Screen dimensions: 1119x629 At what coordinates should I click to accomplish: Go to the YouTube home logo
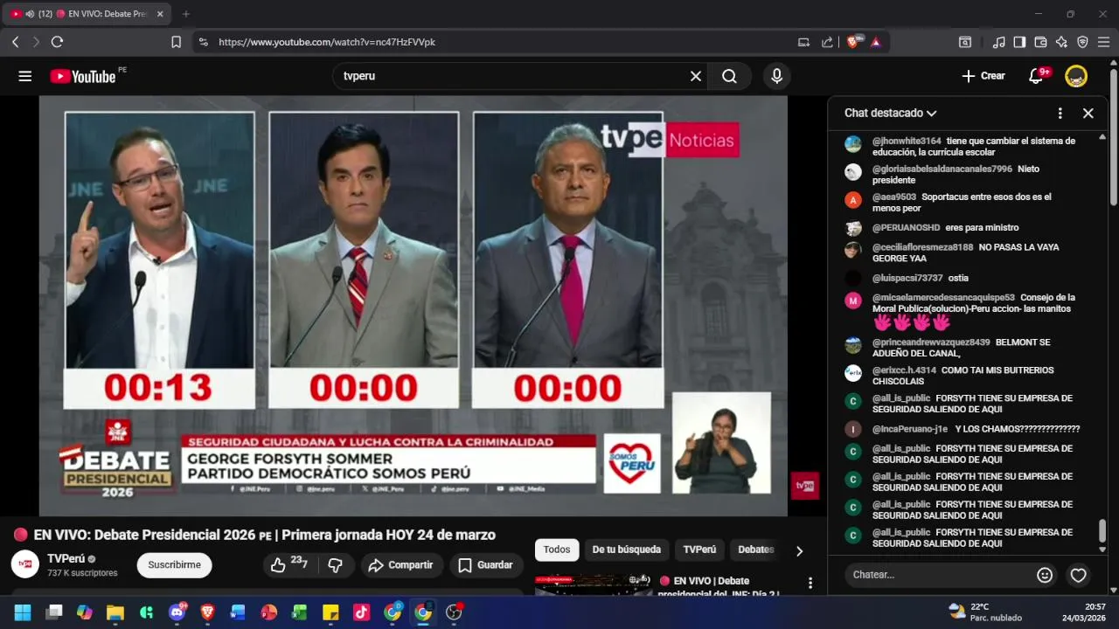tap(82, 76)
